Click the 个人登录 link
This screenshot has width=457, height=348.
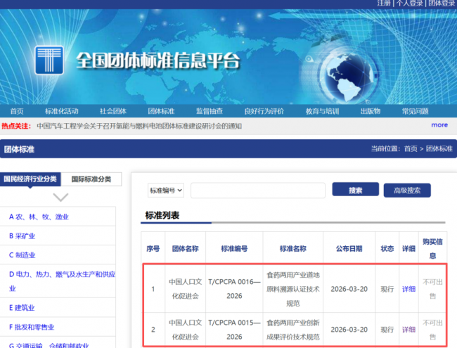(x=410, y=4)
